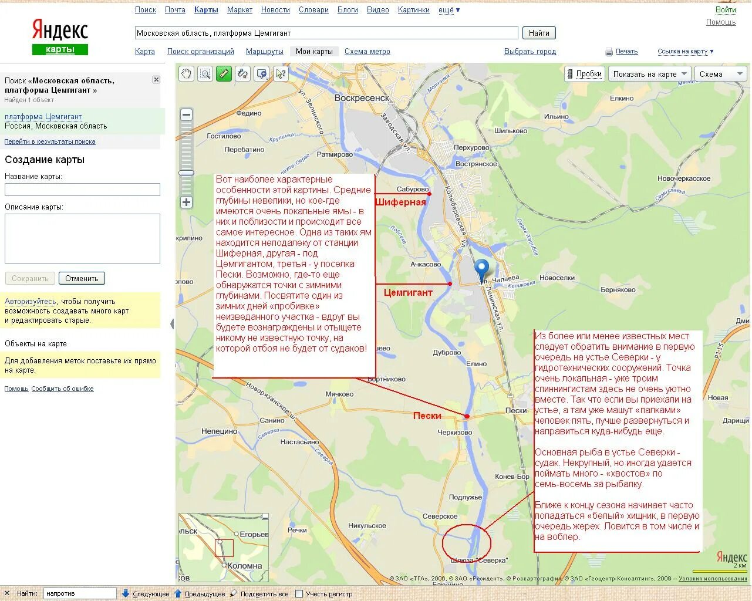This screenshot has height=601, width=752.
Task: Click the 'Сохранить' button
Action: click(x=30, y=278)
